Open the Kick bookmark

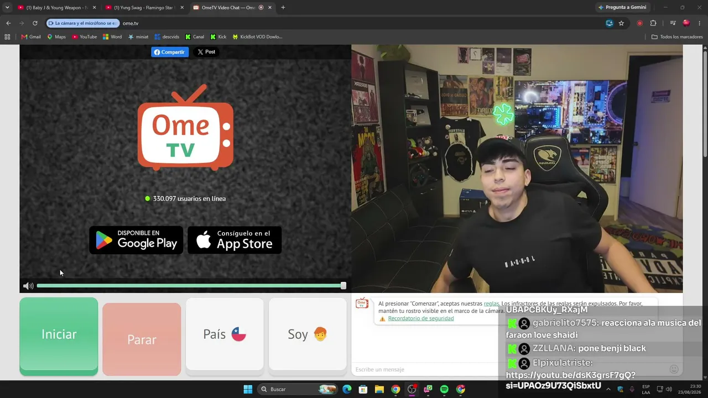[x=218, y=37]
